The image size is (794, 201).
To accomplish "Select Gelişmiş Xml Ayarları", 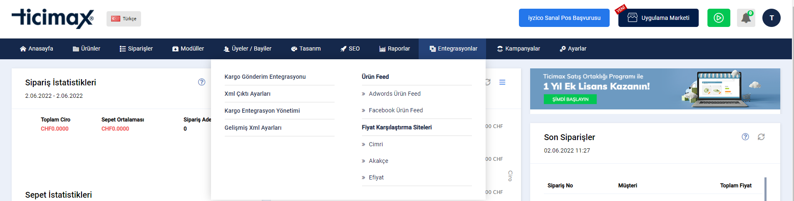I will 253,128.
